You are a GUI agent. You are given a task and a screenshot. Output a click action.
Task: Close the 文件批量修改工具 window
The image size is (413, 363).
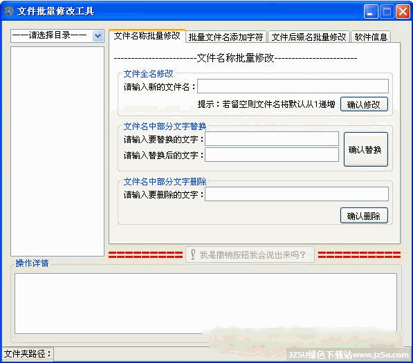coord(403,12)
